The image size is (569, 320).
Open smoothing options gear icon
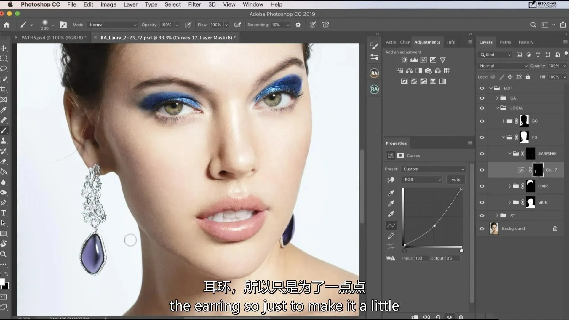298,25
